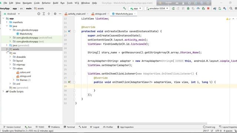Click the Profile app speedometer icon
Screen dimensions: 237x133
click(x=198, y=8)
